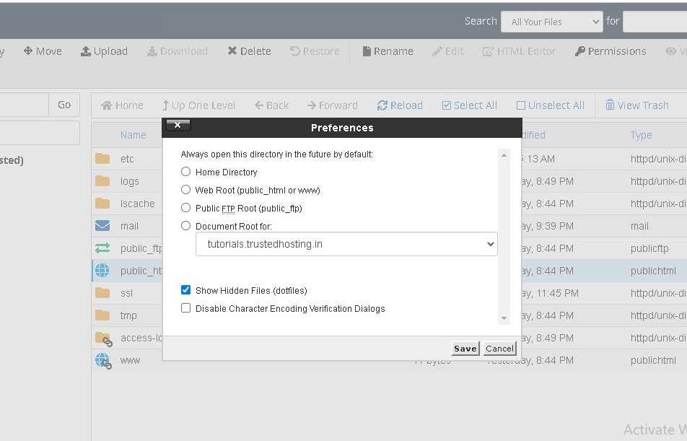This screenshot has width=687, height=441.
Task: Select Public FTP Root radio option
Action: [185, 207]
